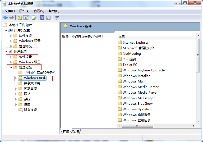This screenshot has height=142, width=203.
Task: Toggle show/hide action pane icon
Action: [x=48, y=18]
